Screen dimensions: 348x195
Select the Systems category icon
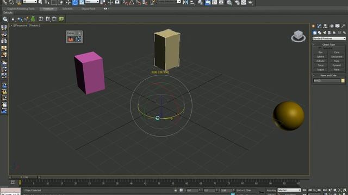tap(344, 32)
